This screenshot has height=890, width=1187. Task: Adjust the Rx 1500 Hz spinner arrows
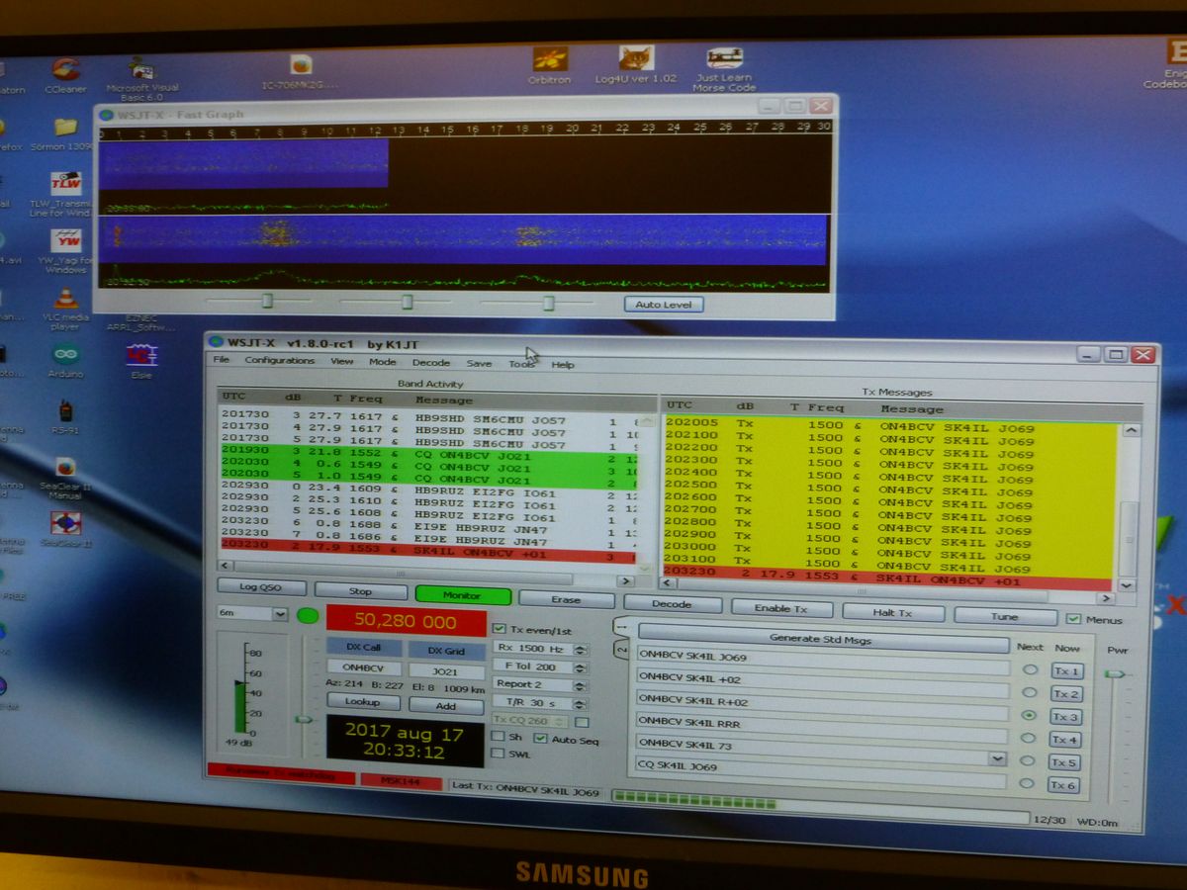(x=581, y=650)
